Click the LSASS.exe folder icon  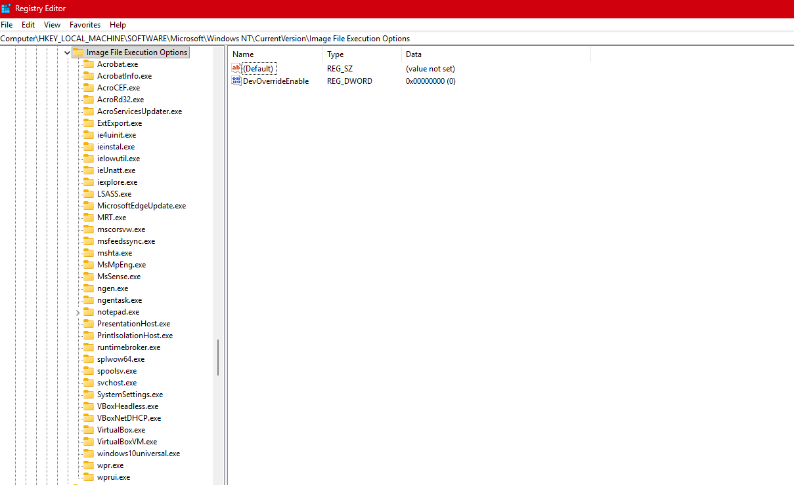(x=89, y=194)
